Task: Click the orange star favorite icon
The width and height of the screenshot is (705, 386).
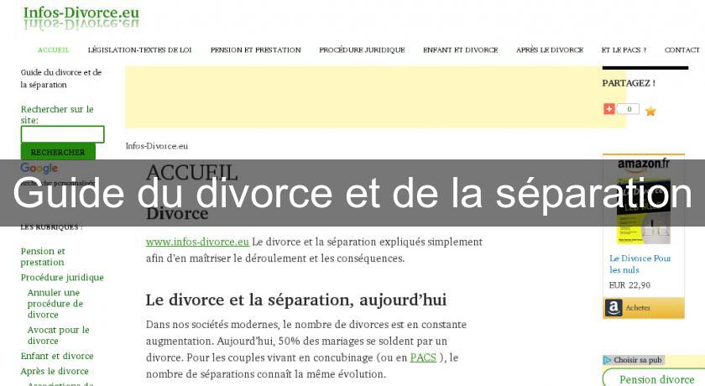Action: coord(650,111)
